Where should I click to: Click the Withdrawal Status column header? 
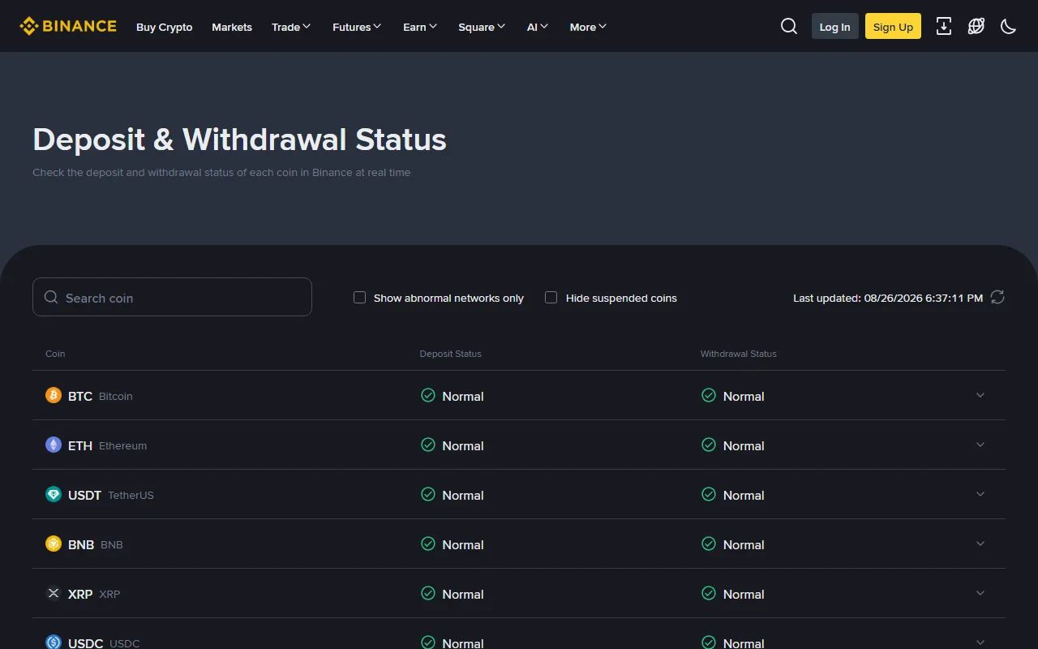[x=739, y=354]
